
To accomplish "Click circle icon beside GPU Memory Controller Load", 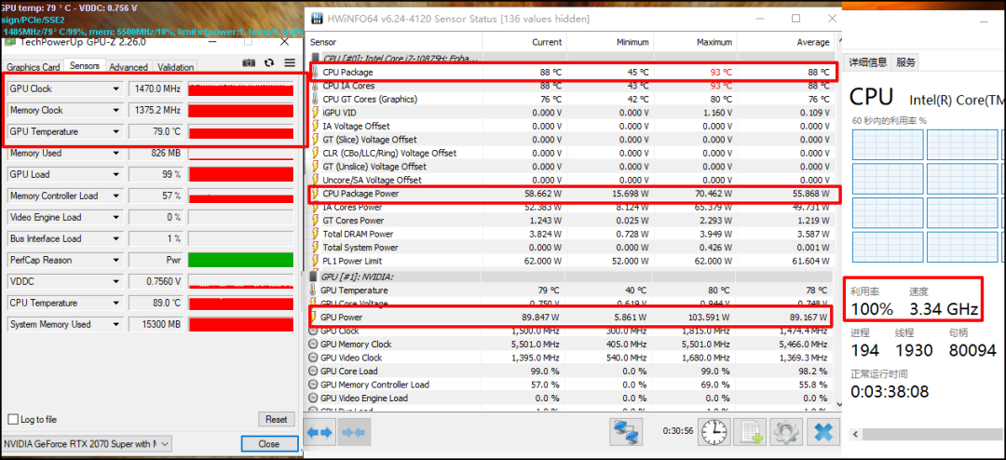I will [x=314, y=385].
